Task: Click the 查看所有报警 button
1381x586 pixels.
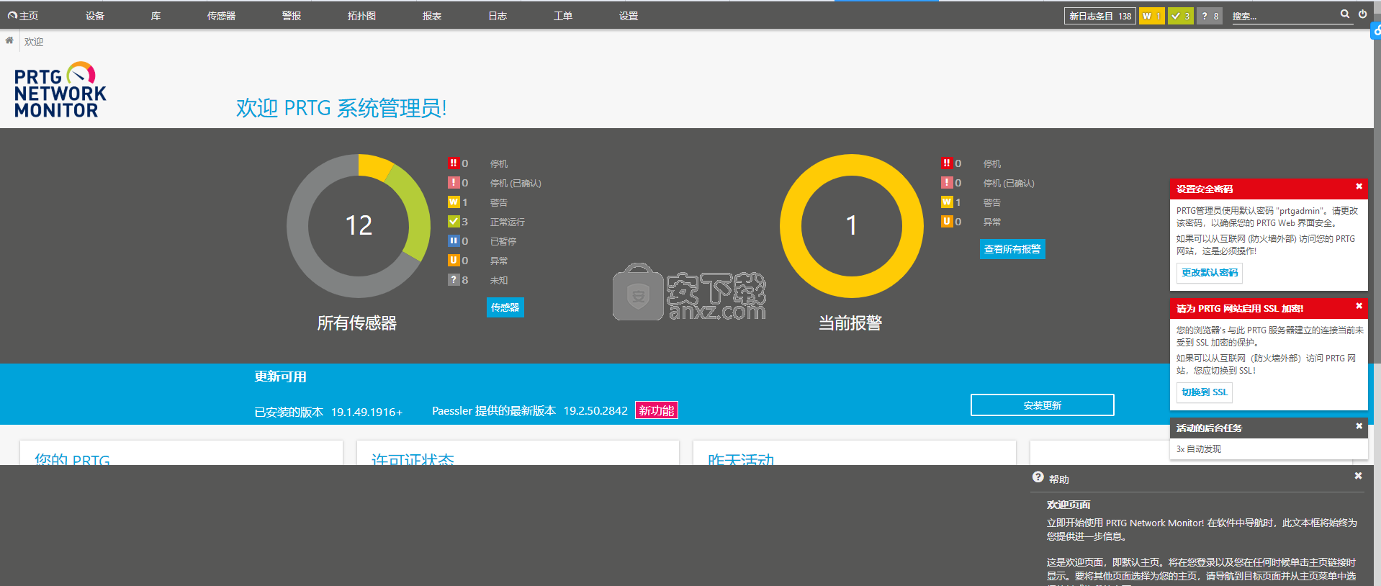Action: click(1012, 249)
